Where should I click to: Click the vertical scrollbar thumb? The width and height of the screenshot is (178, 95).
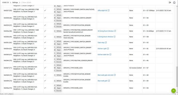(x=177, y=77)
